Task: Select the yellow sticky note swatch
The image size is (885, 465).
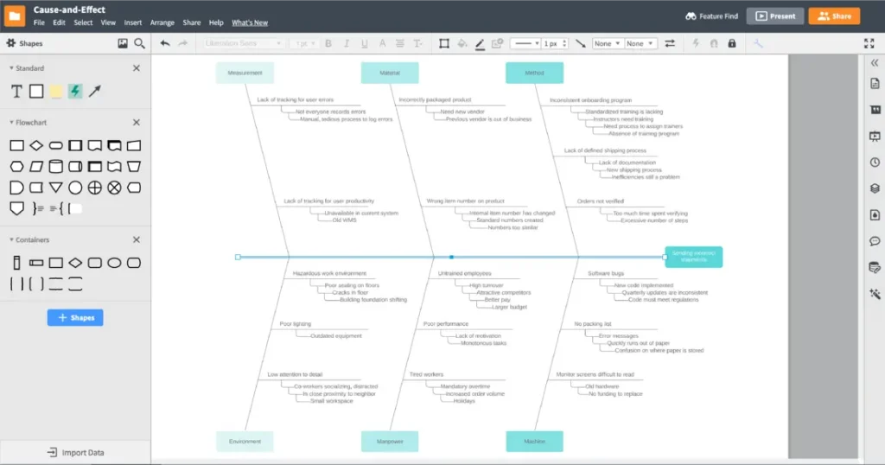Action: coord(56,91)
